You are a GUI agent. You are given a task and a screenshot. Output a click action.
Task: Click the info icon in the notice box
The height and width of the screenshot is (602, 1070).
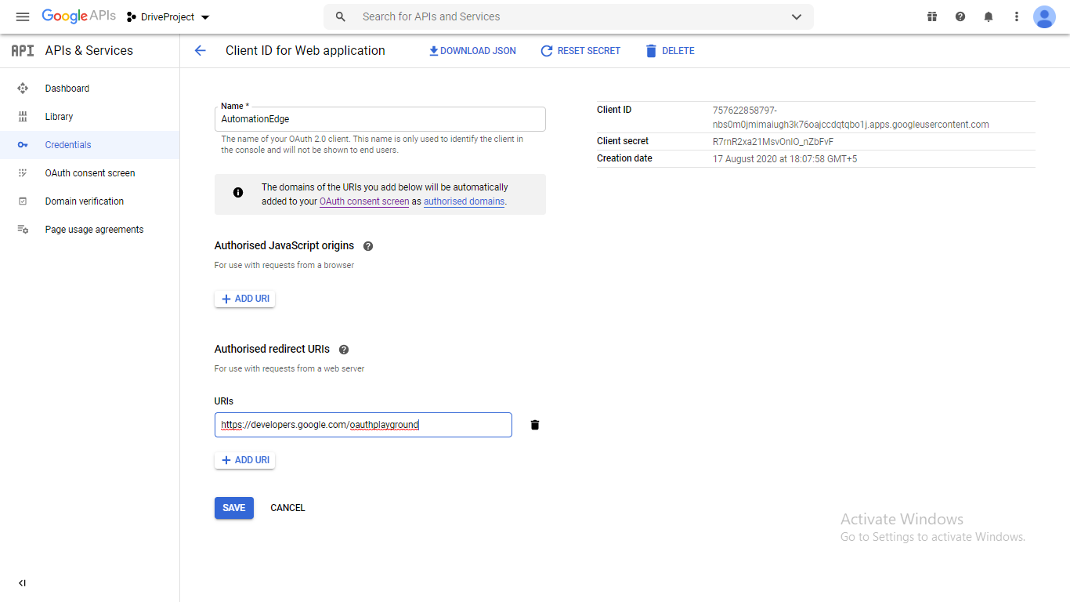point(238,192)
